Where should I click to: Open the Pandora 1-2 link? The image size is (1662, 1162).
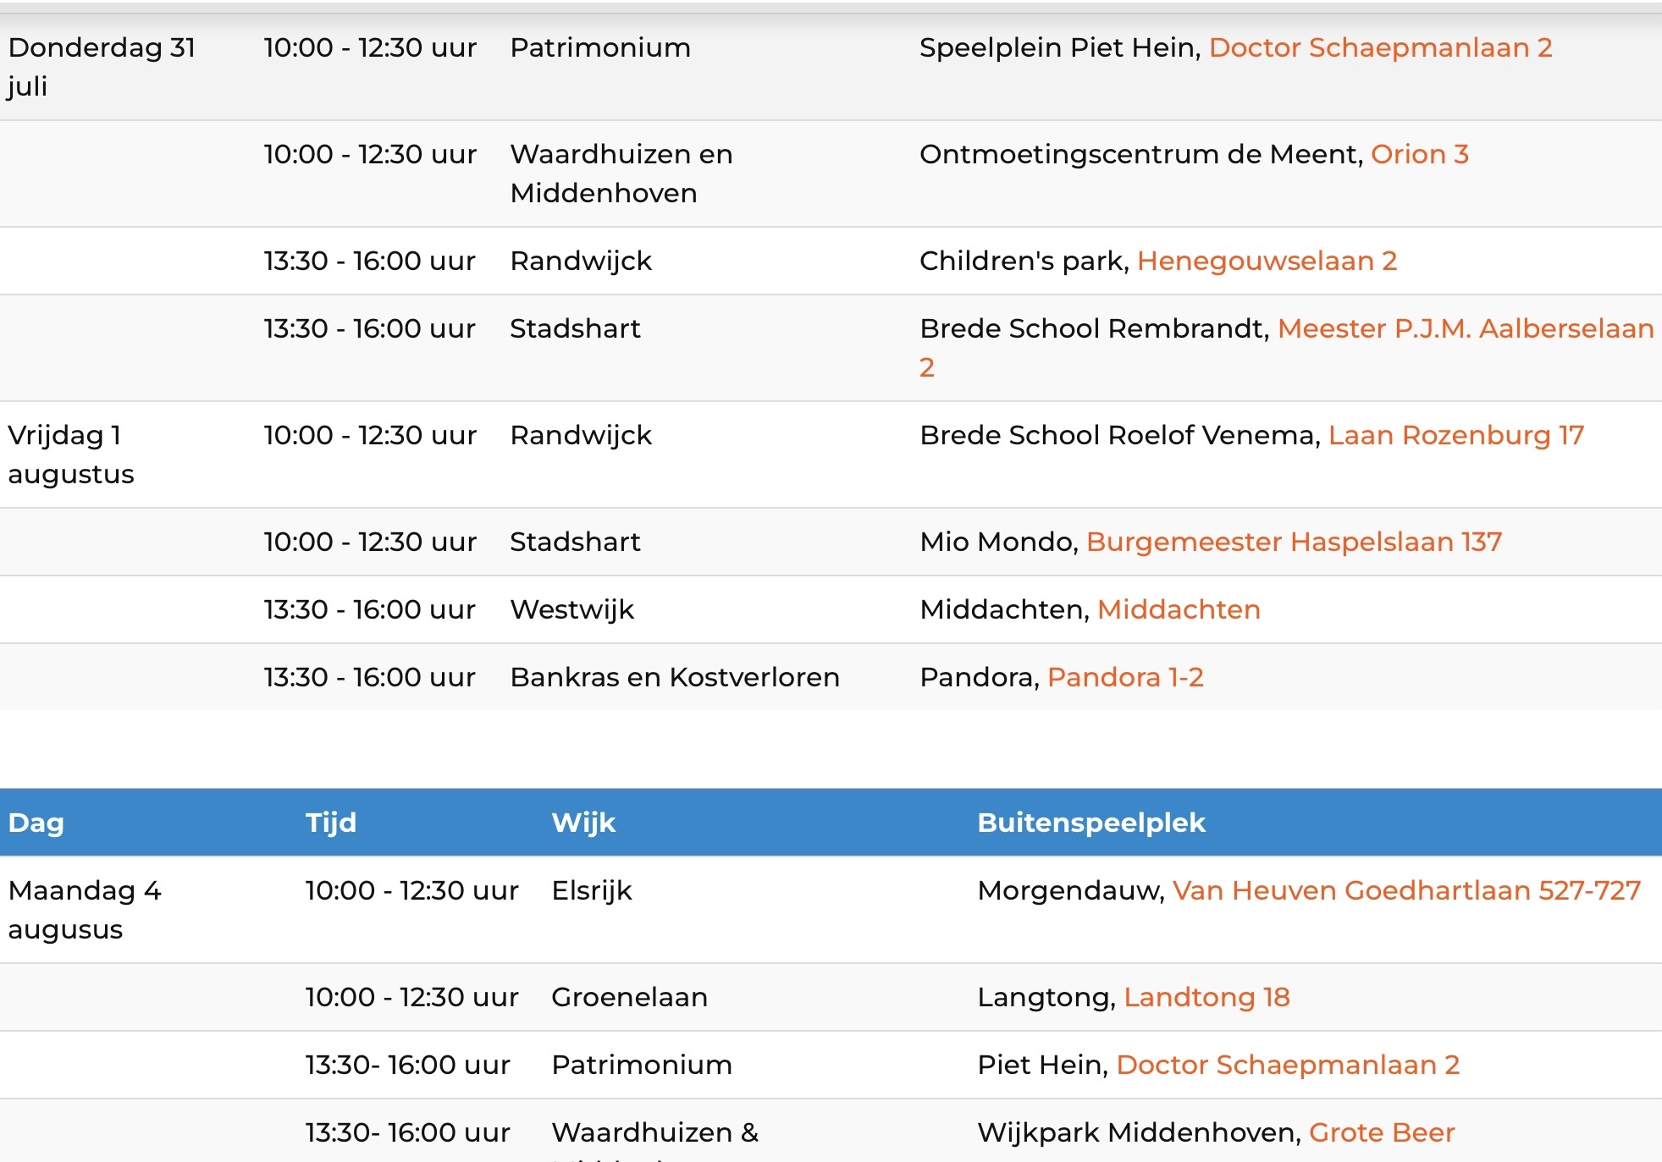click(1125, 677)
